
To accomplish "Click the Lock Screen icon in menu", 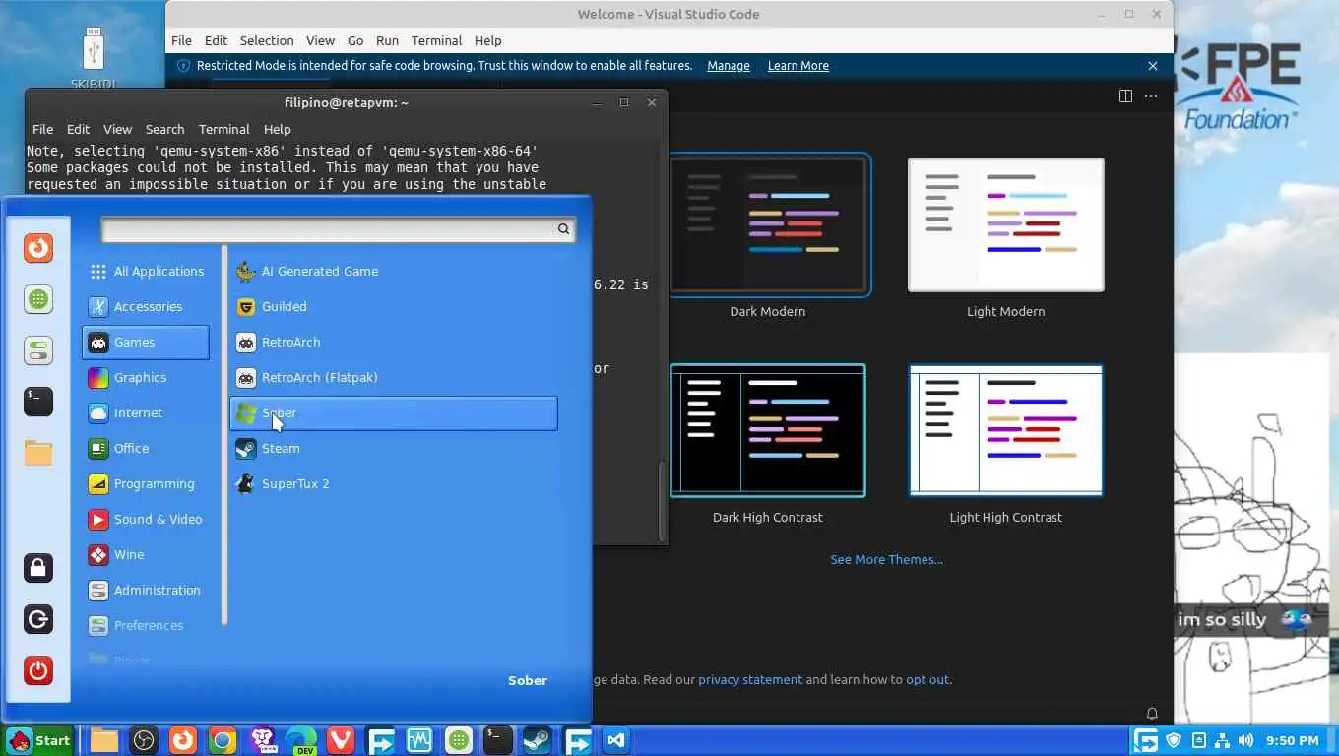I will tap(38, 568).
